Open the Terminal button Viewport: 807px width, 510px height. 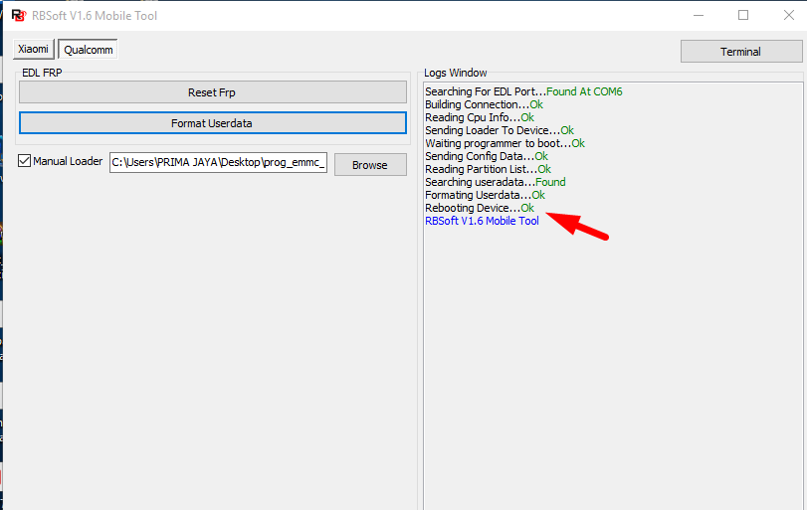pyautogui.click(x=740, y=52)
